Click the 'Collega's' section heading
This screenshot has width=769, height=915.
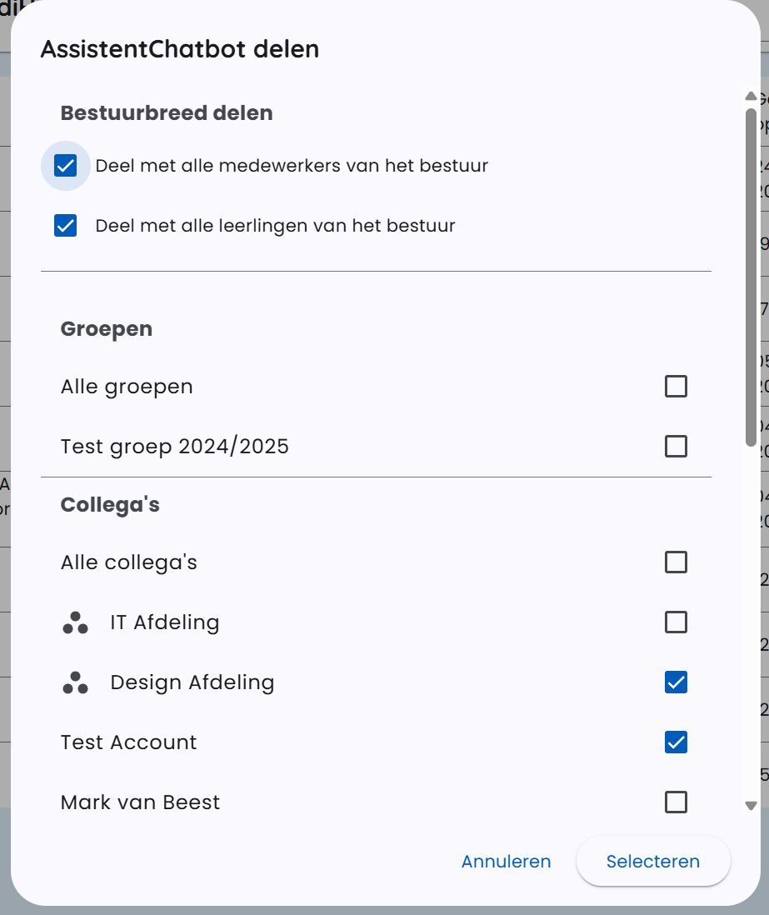coord(110,505)
